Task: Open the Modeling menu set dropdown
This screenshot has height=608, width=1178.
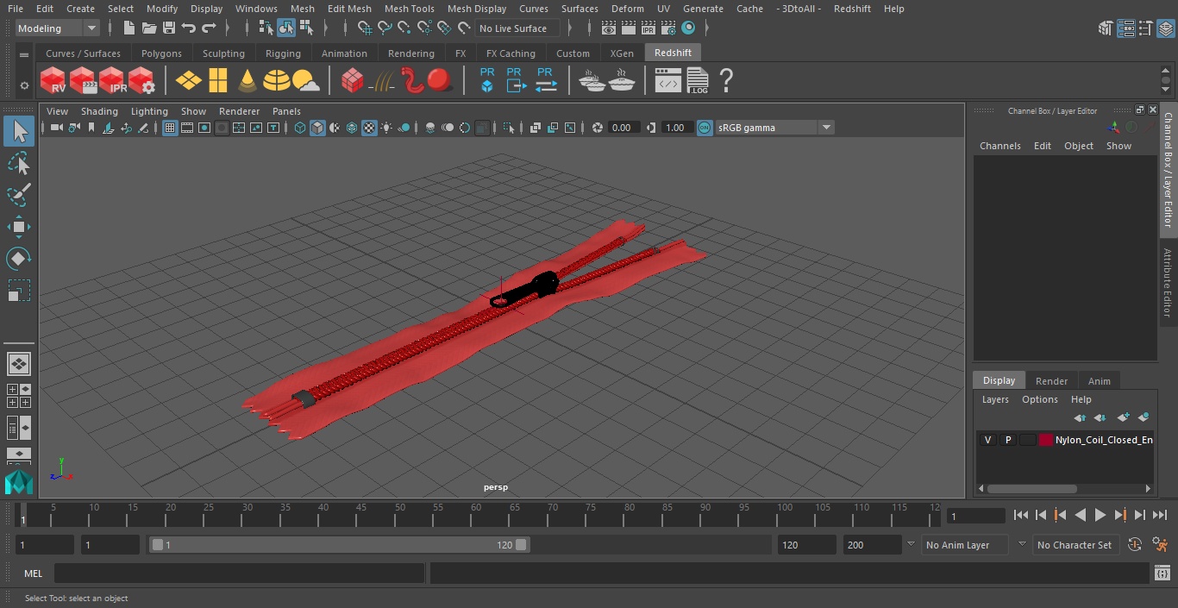Action: click(58, 28)
